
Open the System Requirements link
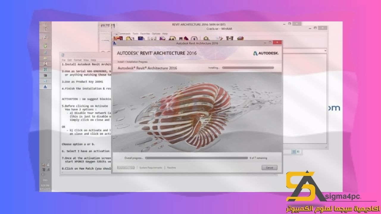(x=151, y=168)
